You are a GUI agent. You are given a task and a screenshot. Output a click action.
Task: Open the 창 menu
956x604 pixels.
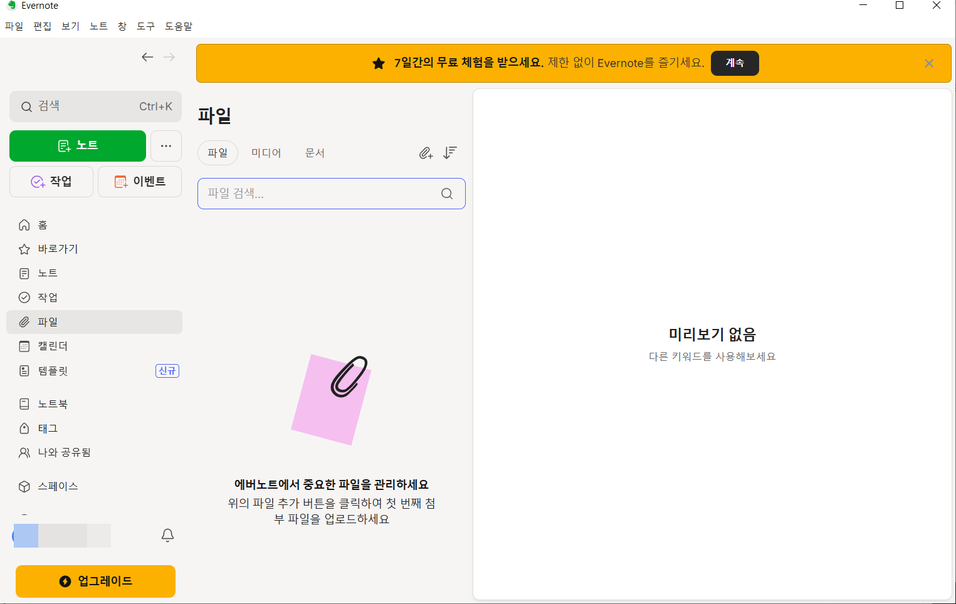[x=122, y=26]
